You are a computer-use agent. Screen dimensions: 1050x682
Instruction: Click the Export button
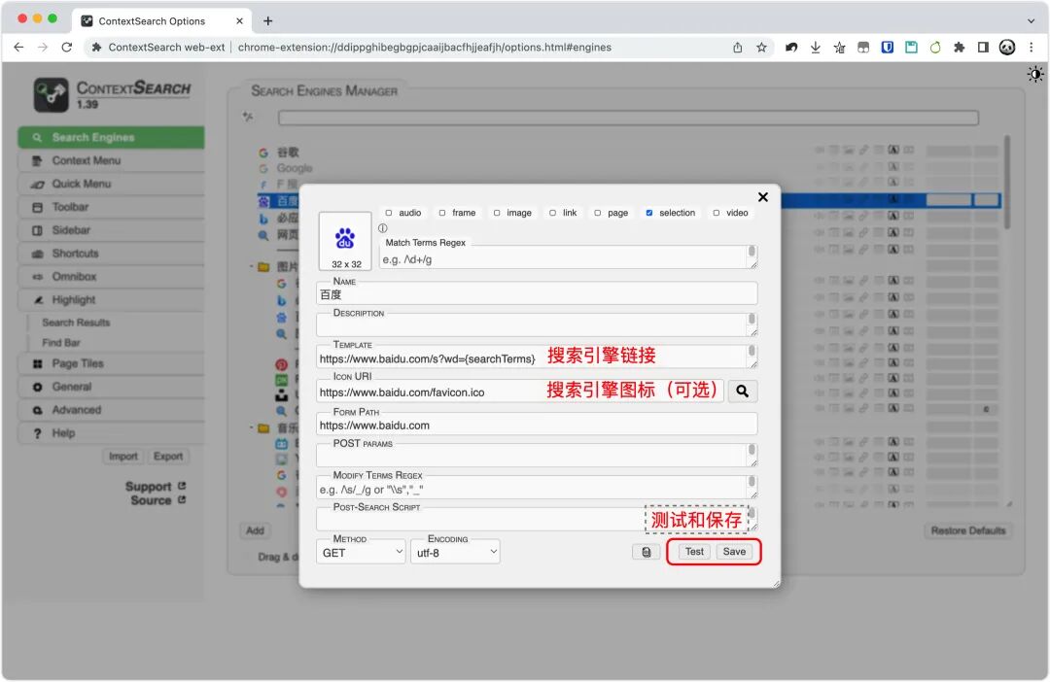(168, 457)
